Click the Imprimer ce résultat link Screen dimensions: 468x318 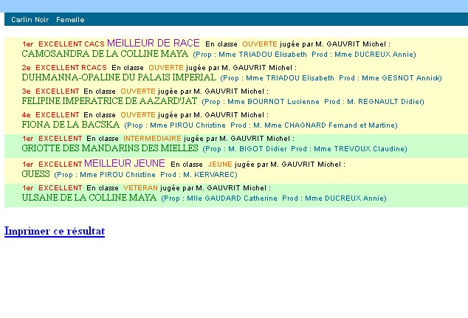point(55,231)
